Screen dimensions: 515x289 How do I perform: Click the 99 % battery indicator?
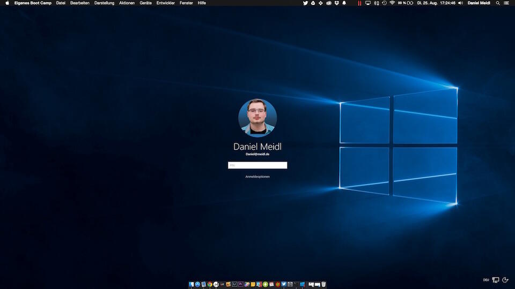point(406,3)
